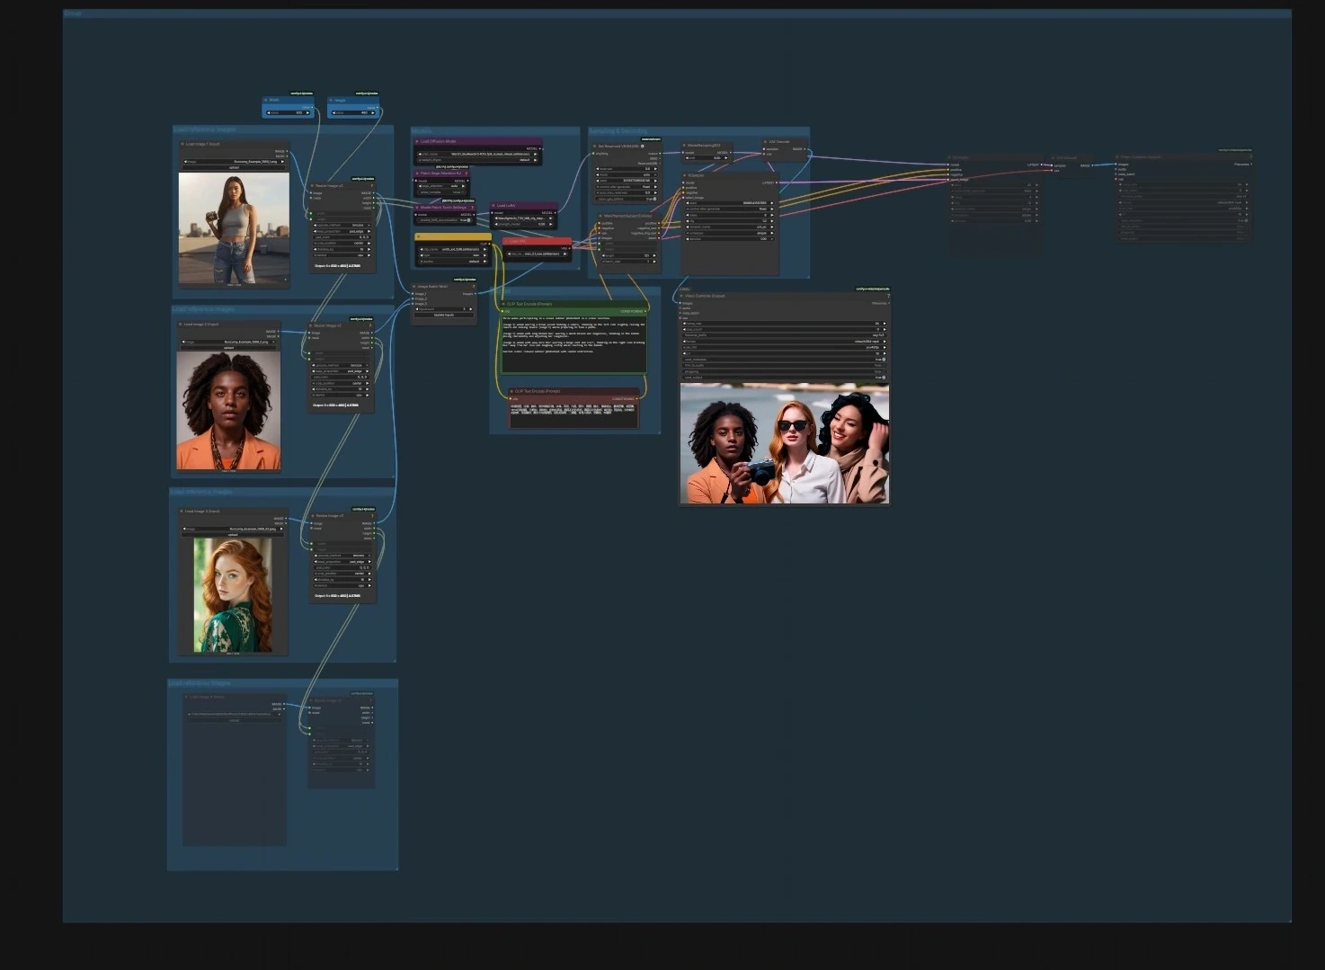Open sage_attention dropdown in Patch Sage Attention KJ
1325x970 pixels.
click(x=442, y=186)
